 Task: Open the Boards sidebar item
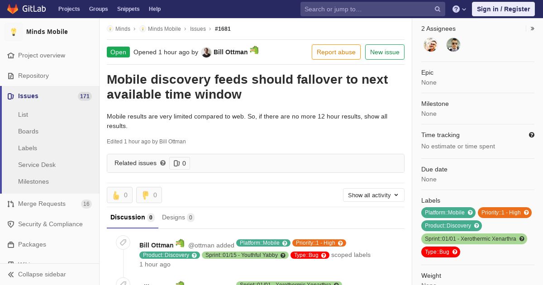(x=28, y=131)
